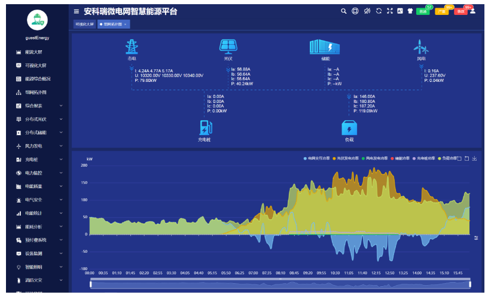
Task: Open the theme shirt icon
Action: click(x=410, y=11)
